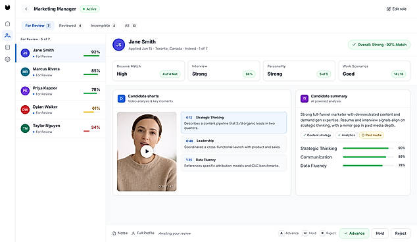The width and height of the screenshot is (417, 242).
Task: Click the Communication progress bar
Action: (x=368, y=157)
